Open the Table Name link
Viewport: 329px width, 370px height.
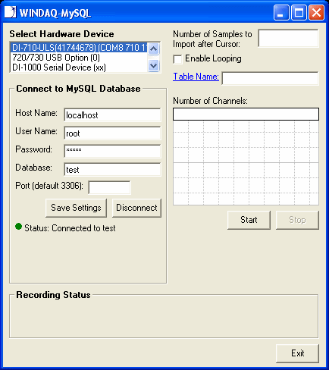[196, 77]
